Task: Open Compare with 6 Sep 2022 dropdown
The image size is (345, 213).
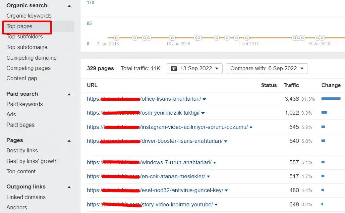Action: 267,69
